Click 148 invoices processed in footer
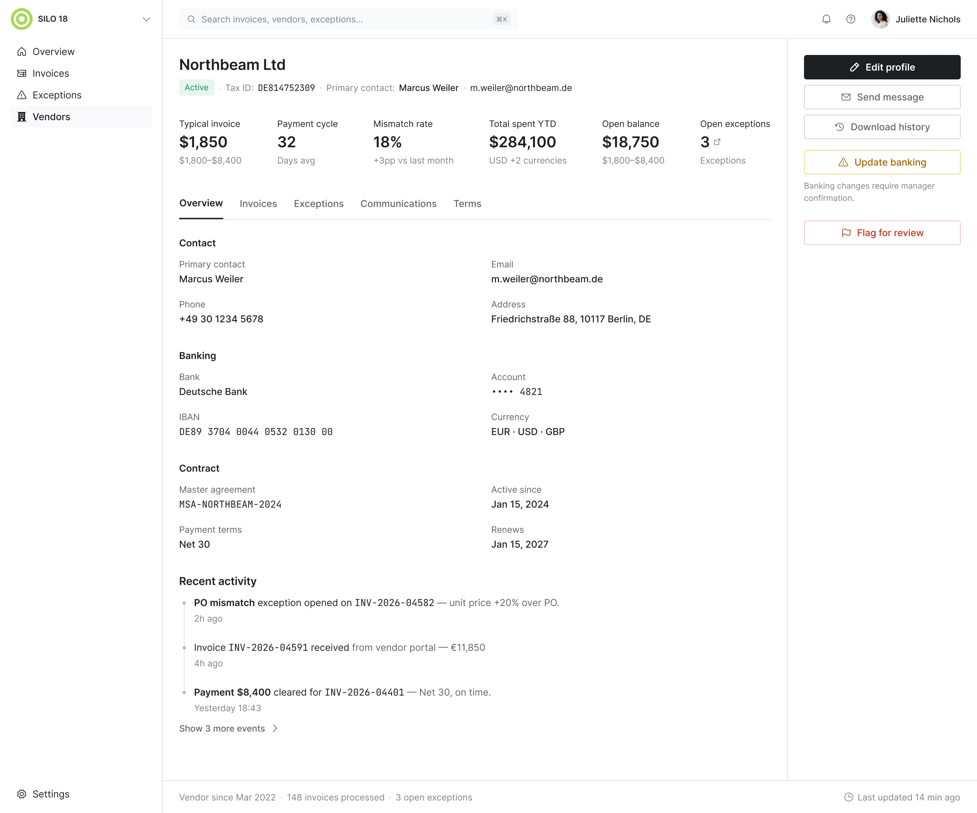The height and width of the screenshot is (813, 977). click(x=336, y=798)
